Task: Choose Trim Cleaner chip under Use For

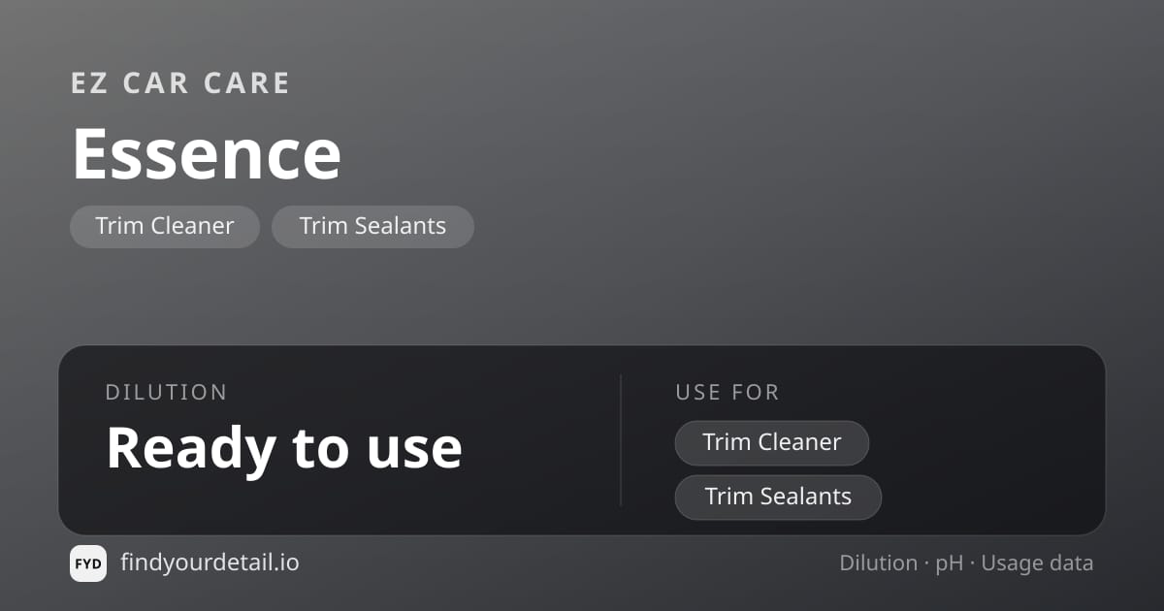Action: pyautogui.click(x=772, y=442)
